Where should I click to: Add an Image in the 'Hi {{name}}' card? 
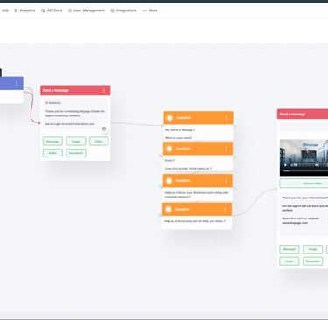pos(76,142)
